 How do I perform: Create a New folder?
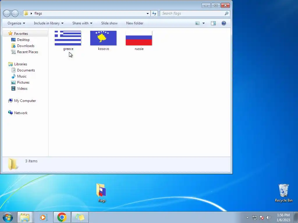[135, 23]
